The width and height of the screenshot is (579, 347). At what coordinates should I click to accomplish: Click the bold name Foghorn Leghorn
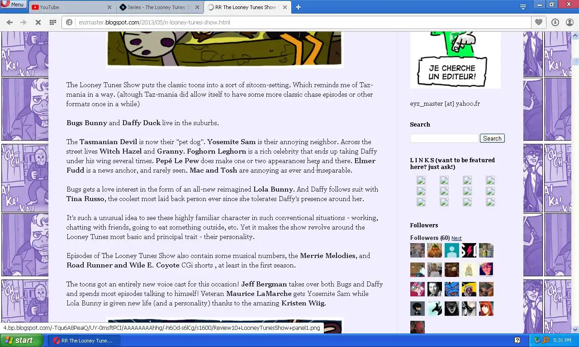[217, 151]
